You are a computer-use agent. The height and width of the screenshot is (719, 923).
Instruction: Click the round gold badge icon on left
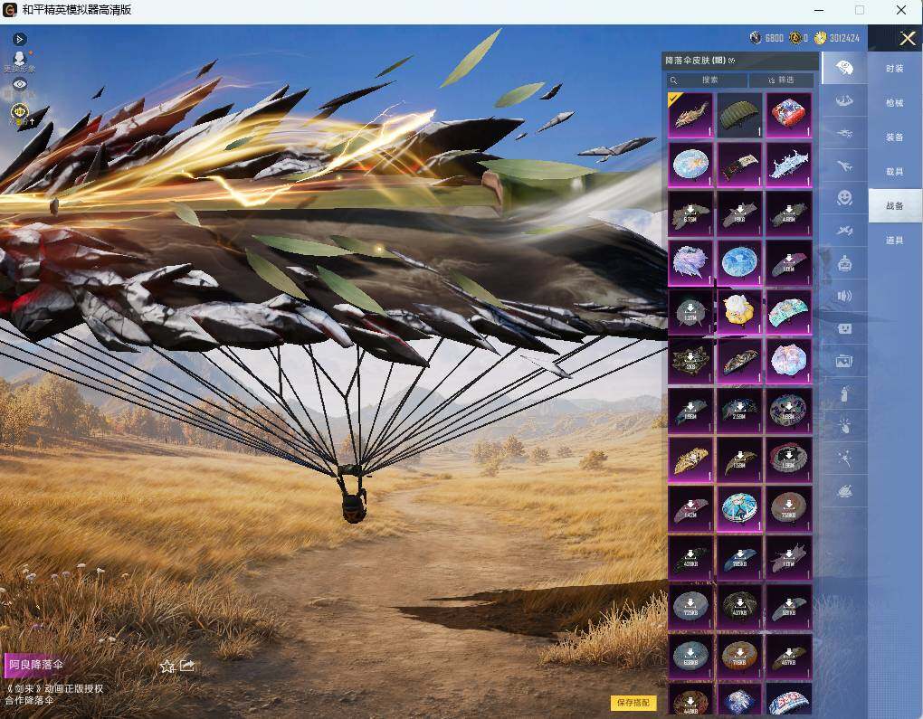click(x=19, y=111)
